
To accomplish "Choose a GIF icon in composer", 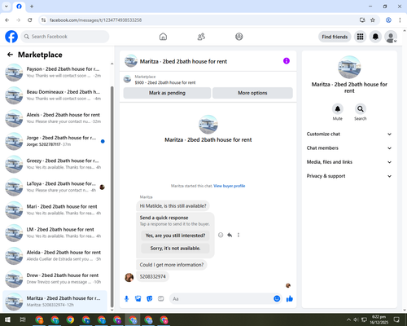I will pyautogui.click(x=161, y=299).
